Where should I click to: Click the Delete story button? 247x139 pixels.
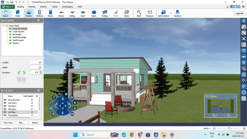click(x=35, y=123)
